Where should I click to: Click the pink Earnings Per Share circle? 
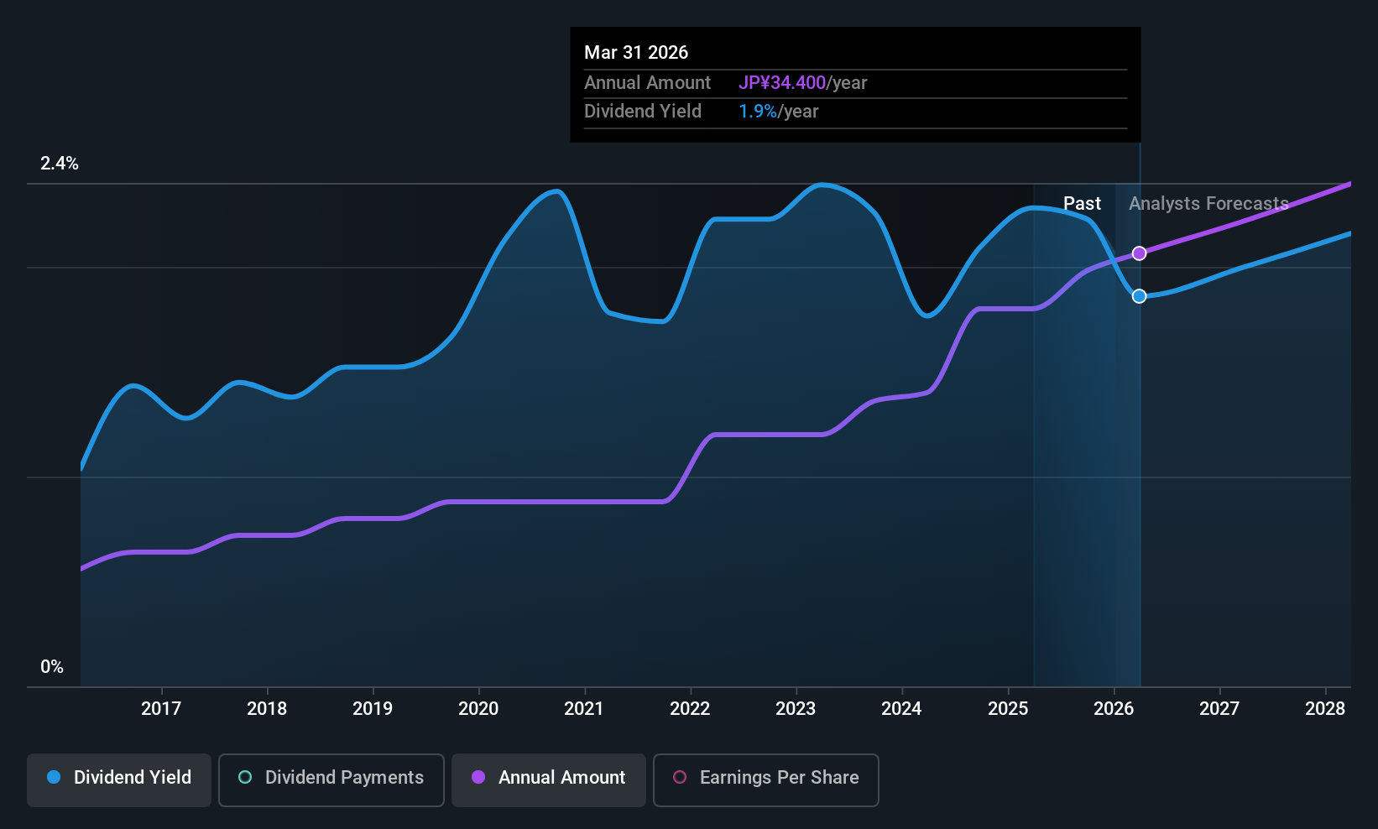pos(680,777)
